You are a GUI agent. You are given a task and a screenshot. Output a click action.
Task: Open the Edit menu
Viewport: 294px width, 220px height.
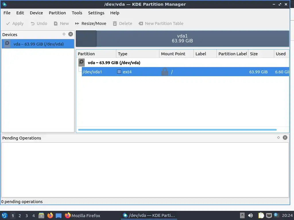click(x=20, y=13)
